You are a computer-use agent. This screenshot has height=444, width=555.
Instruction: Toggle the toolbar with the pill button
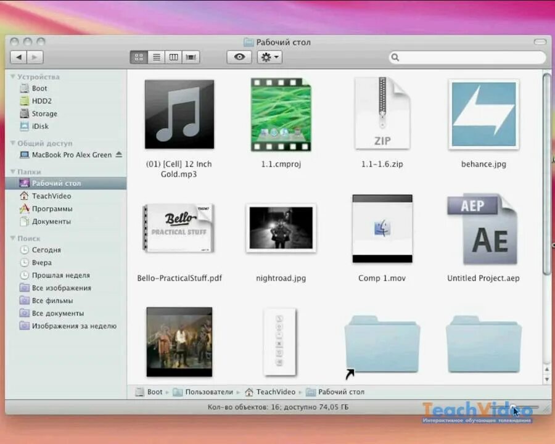[540, 42]
